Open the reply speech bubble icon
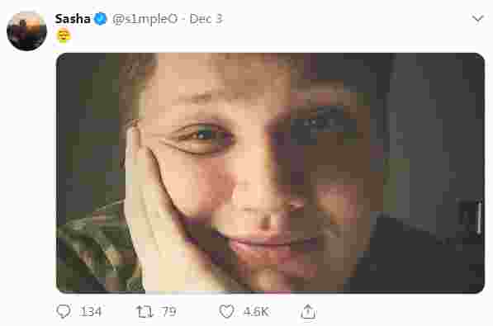This screenshot has width=493, height=326. click(64, 311)
